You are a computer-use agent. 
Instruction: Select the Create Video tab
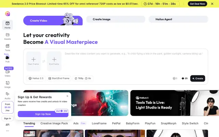(53, 21)
